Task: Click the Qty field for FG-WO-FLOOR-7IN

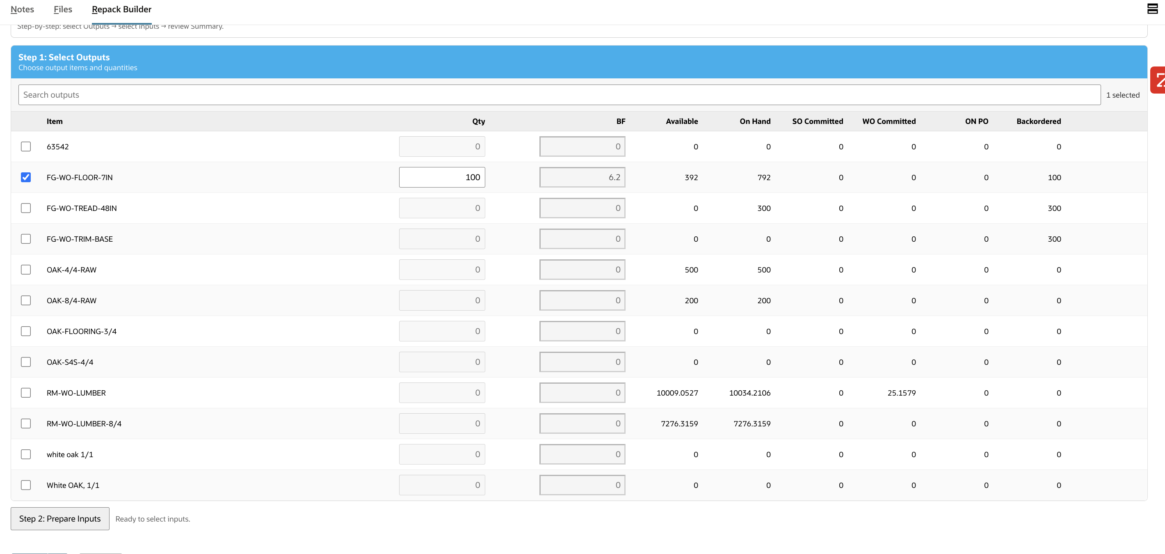Action: (442, 177)
